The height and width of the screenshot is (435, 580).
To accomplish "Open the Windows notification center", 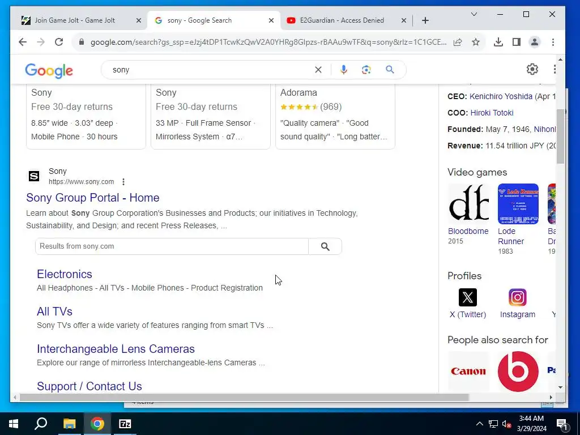I will click(562, 424).
